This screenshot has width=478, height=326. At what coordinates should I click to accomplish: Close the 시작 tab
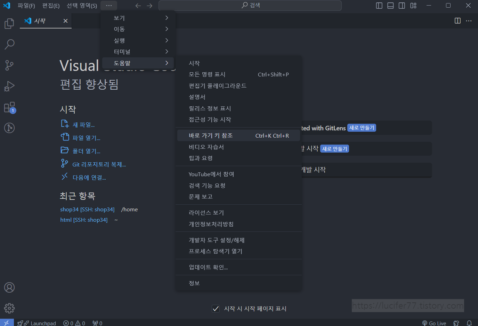[65, 21]
